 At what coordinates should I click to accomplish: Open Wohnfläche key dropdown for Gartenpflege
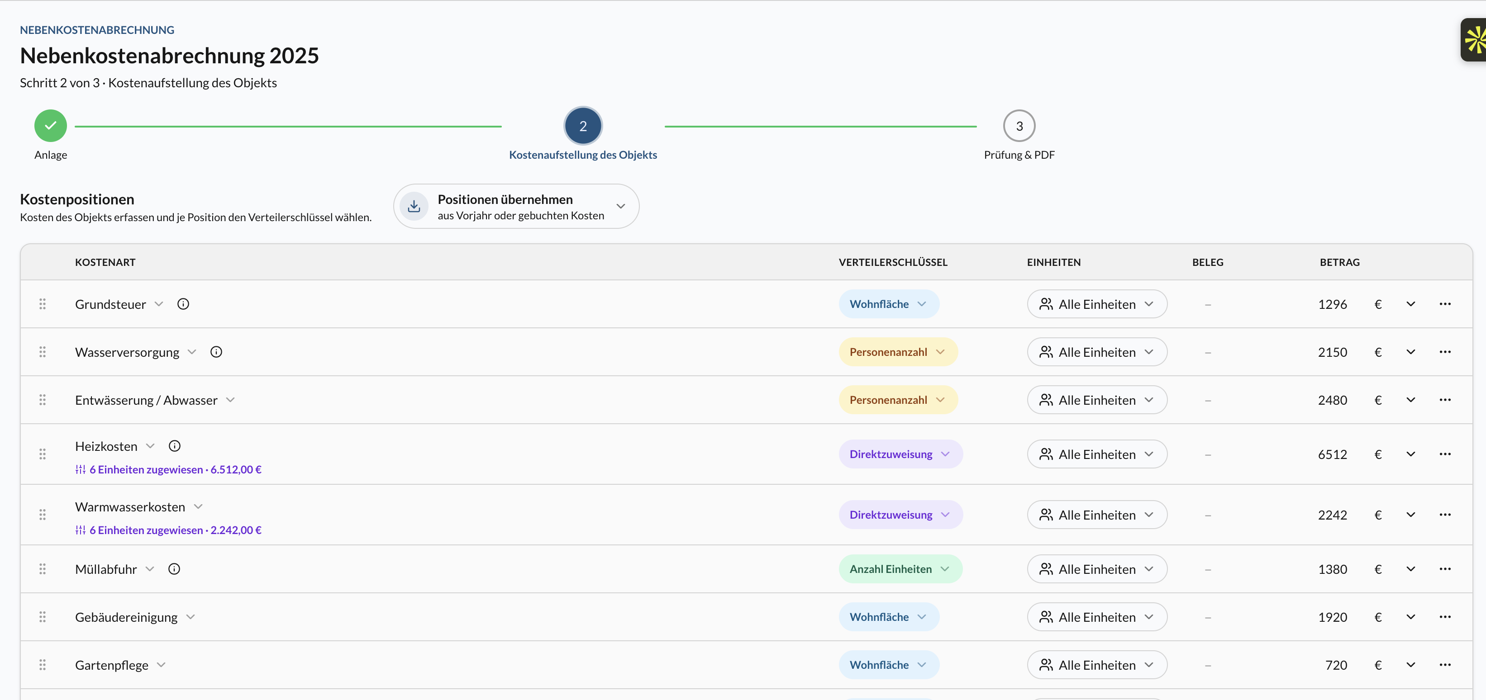(888, 664)
